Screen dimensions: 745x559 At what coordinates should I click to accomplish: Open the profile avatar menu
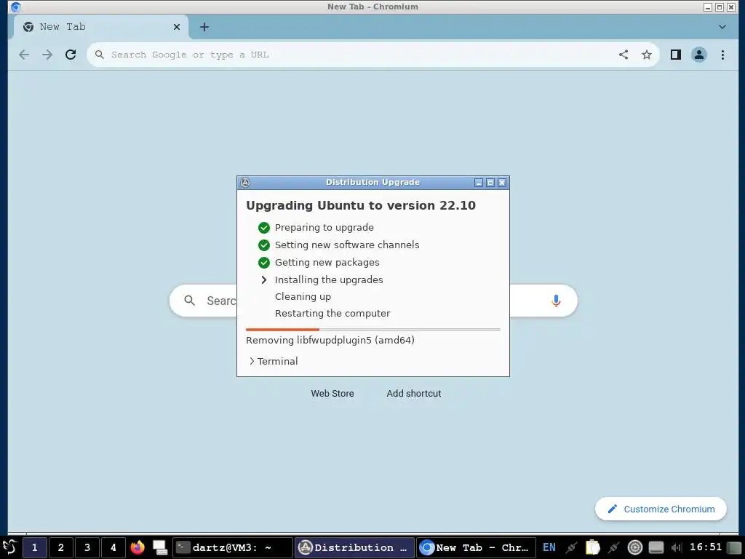tap(699, 55)
